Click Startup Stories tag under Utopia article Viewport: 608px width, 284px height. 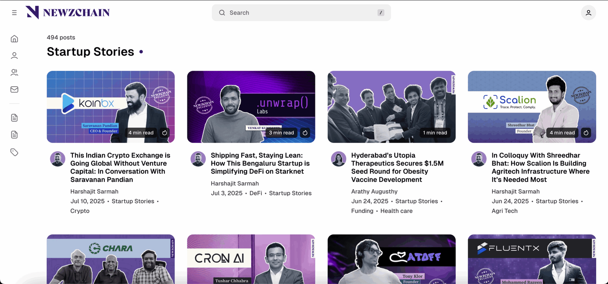[x=416, y=201]
